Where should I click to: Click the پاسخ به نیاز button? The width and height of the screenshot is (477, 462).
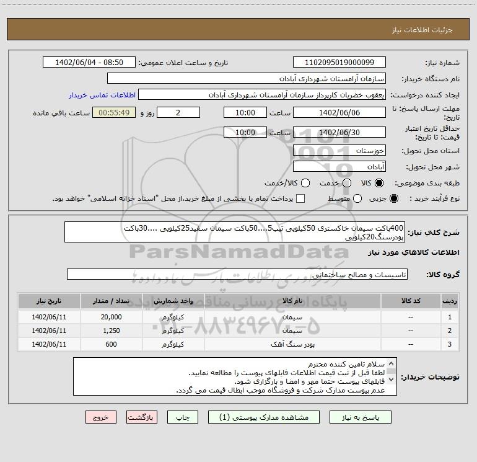(x=361, y=417)
